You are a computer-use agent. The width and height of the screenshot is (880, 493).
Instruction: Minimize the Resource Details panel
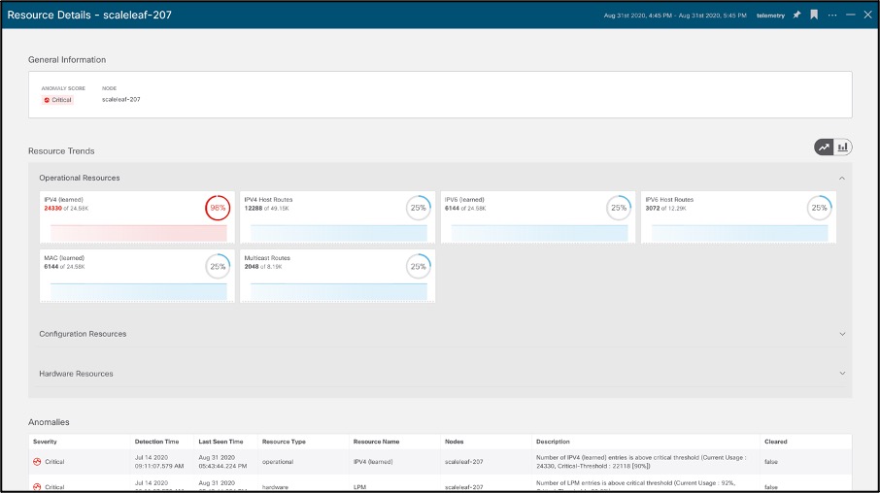[851, 15]
